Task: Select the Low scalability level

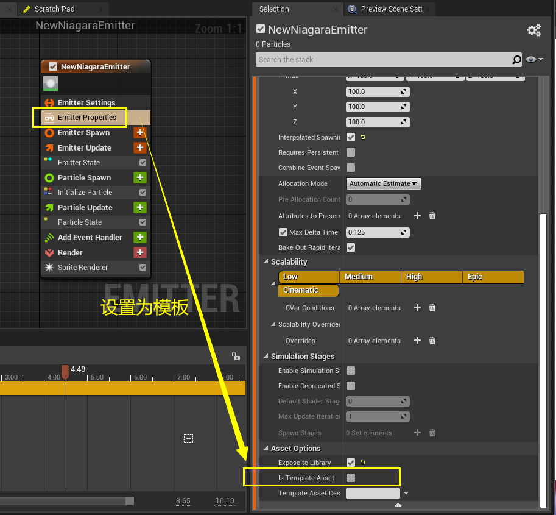Action: (309, 277)
